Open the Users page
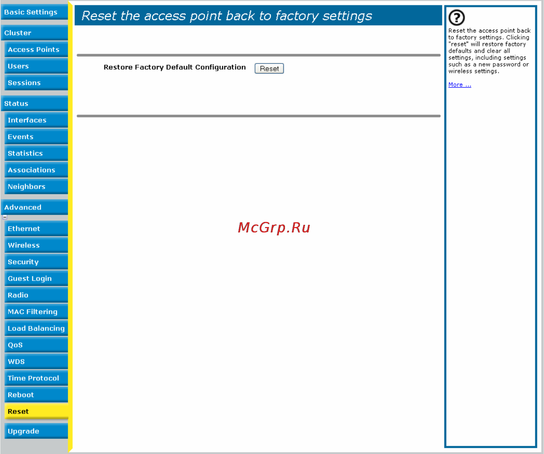Screen dimensions: 544x454 36,66
